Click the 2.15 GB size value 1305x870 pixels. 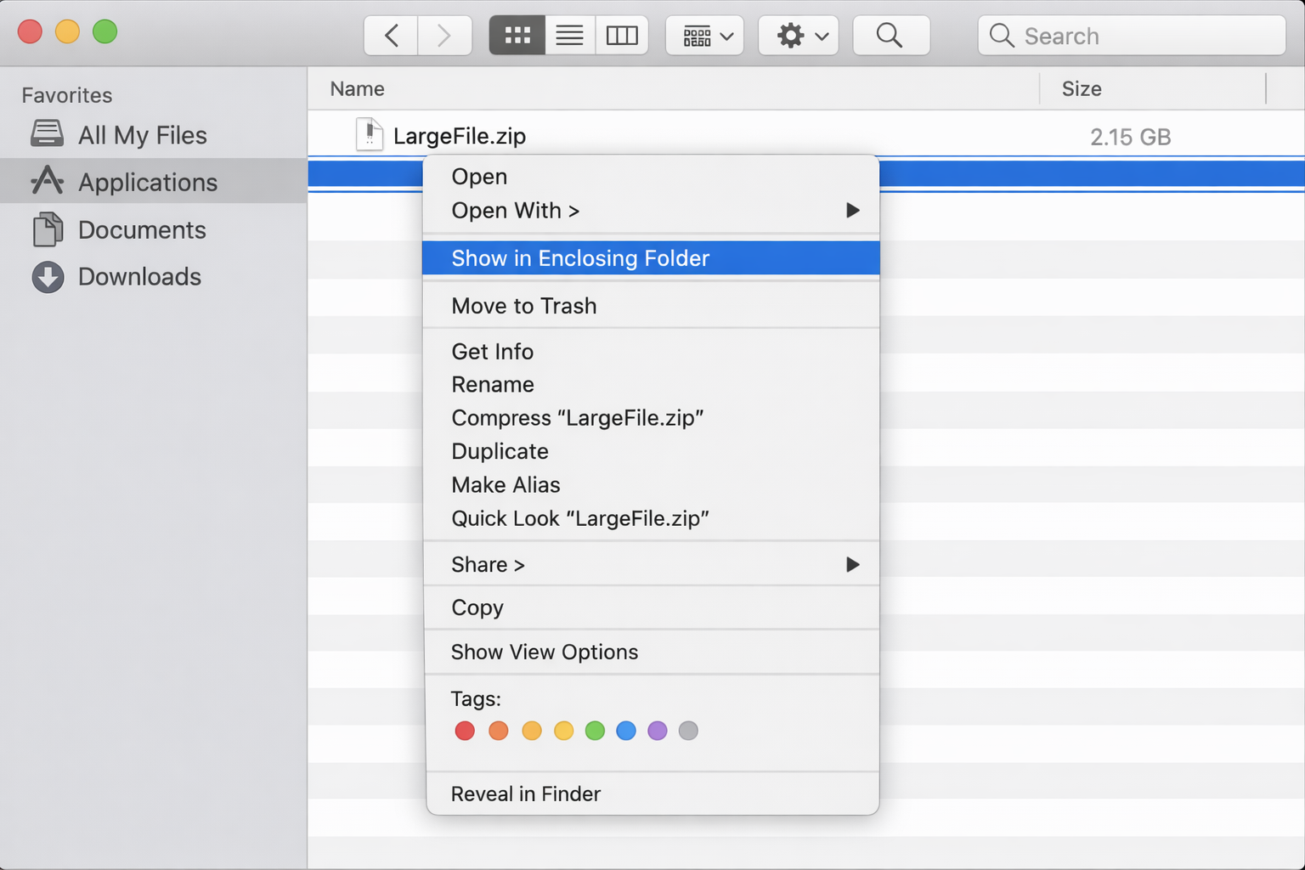(x=1130, y=137)
